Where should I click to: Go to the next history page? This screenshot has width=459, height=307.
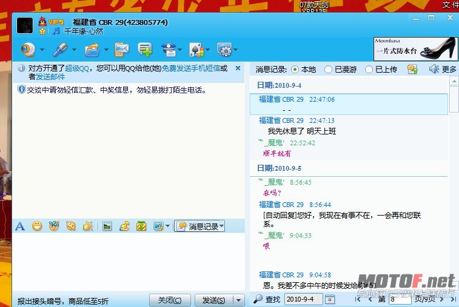(442, 299)
